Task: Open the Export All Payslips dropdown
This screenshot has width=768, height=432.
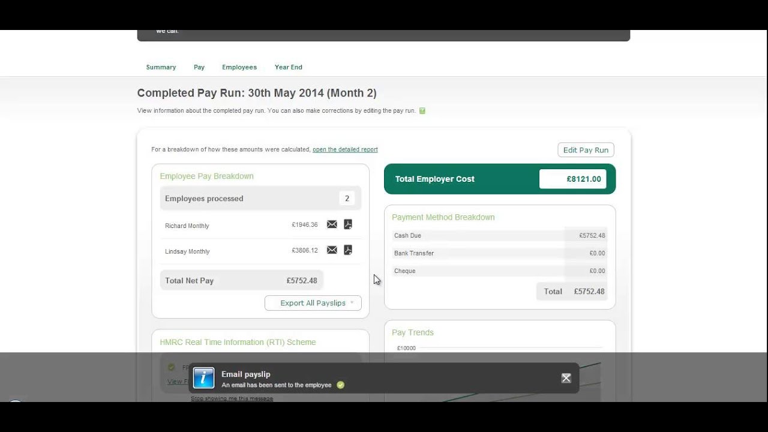Action: click(x=313, y=303)
